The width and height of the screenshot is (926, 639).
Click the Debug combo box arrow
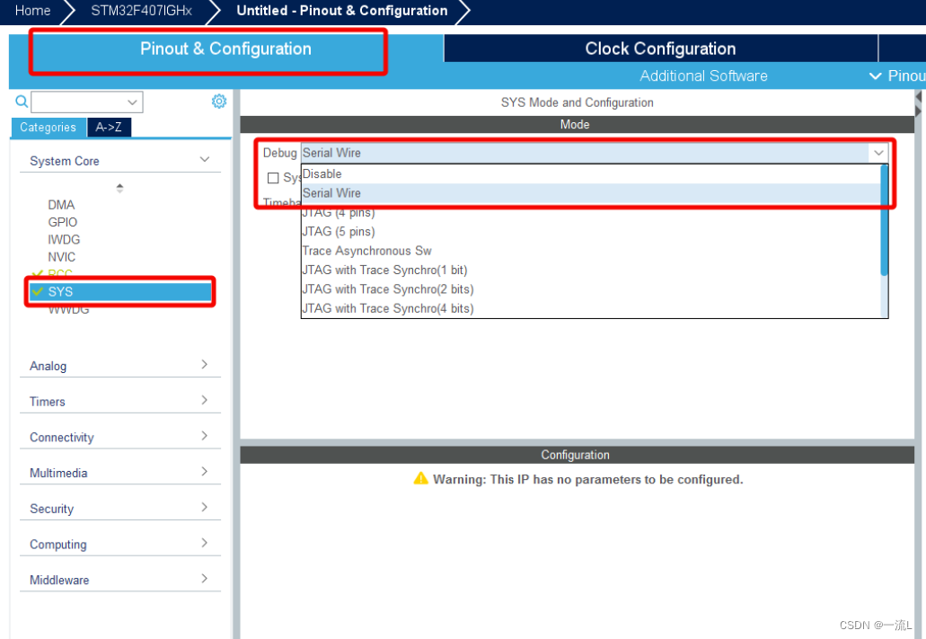(878, 153)
